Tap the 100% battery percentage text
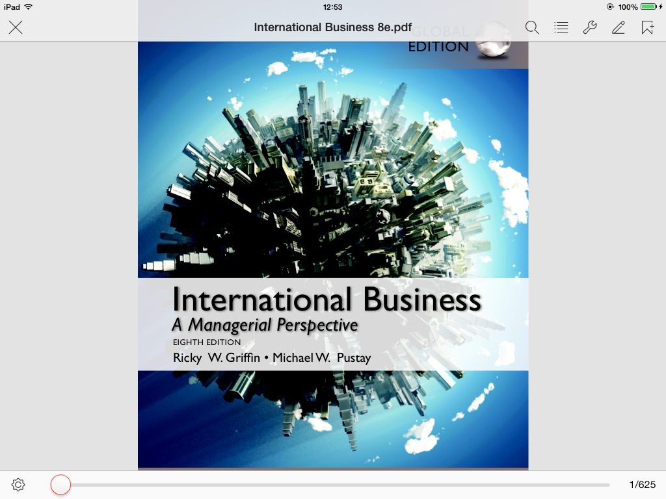The height and width of the screenshot is (499, 666). 628,6
